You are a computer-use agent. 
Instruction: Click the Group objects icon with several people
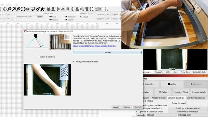point(48,9)
